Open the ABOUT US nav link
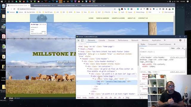Screen dimensions: 191x107 131,18
